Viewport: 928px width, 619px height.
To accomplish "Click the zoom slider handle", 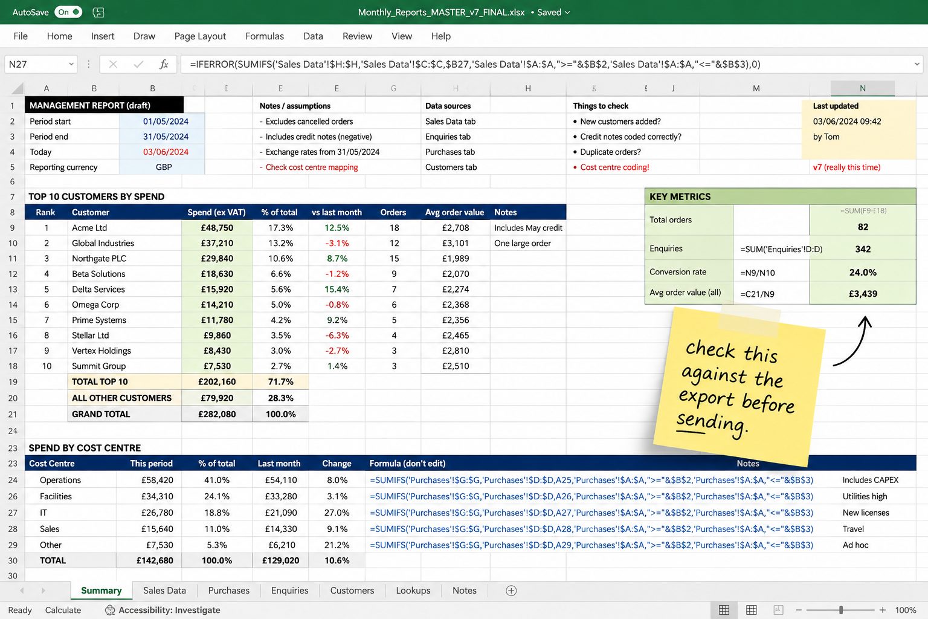I will [x=841, y=610].
